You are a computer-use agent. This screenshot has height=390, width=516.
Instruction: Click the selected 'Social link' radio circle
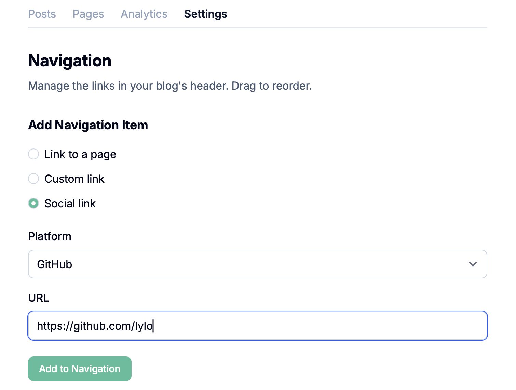[x=33, y=204]
